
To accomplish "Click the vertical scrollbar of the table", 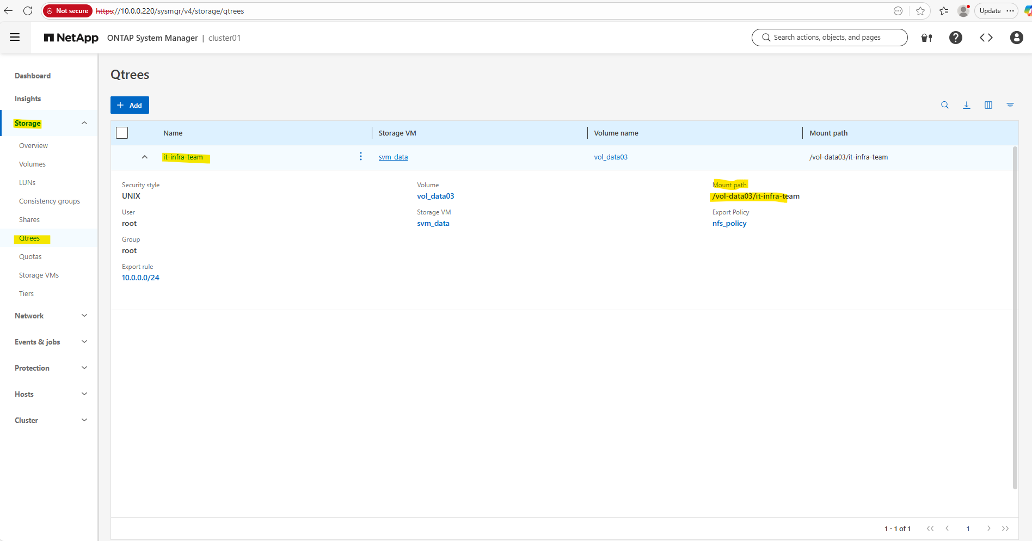I will pyautogui.click(x=1015, y=316).
